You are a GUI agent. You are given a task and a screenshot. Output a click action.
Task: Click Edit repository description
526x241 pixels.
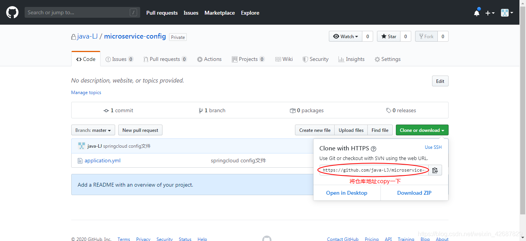440,81
